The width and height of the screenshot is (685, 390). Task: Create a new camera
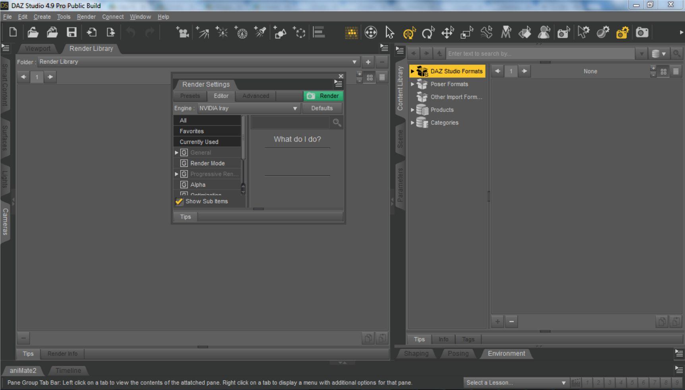pyautogui.click(x=182, y=32)
